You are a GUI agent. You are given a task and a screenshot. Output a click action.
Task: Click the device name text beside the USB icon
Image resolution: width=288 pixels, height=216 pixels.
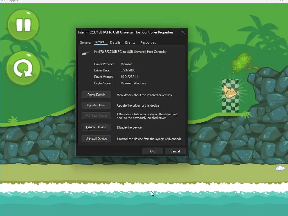(130, 52)
